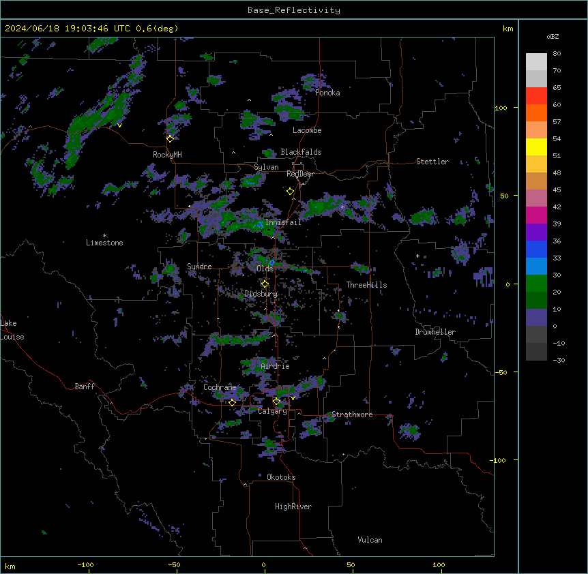Click the asterisk marker above Limestone
Image resolution: width=588 pixels, height=574 pixels.
[x=104, y=236]
